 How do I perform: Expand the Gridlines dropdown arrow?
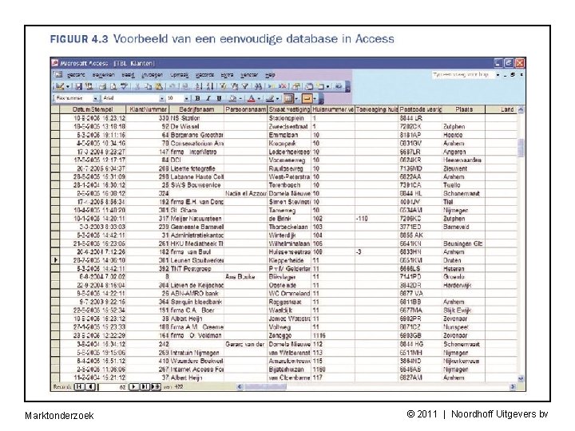[x=296, y=99]
